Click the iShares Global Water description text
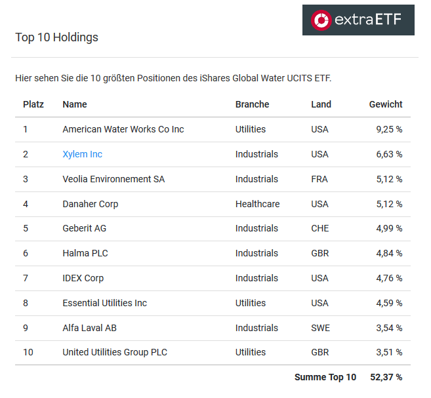Screen dimensions: 431x398 point(173,78)
